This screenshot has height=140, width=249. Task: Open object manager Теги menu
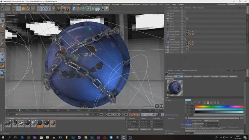pos(194,8)
